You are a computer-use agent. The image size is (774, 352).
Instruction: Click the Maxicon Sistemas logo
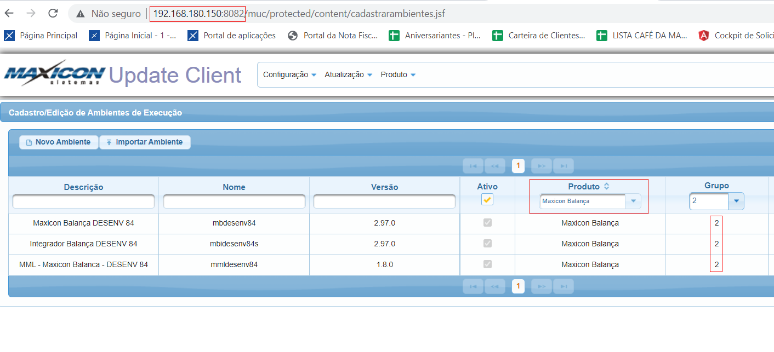[54, 74]
